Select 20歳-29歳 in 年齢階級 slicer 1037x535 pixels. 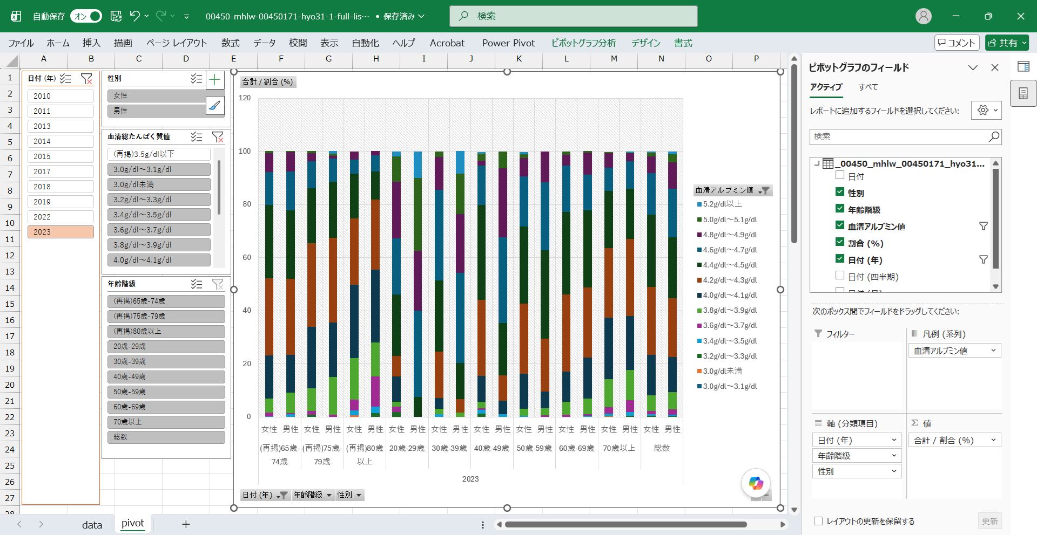pyautogui.click(x=166, y=346)
